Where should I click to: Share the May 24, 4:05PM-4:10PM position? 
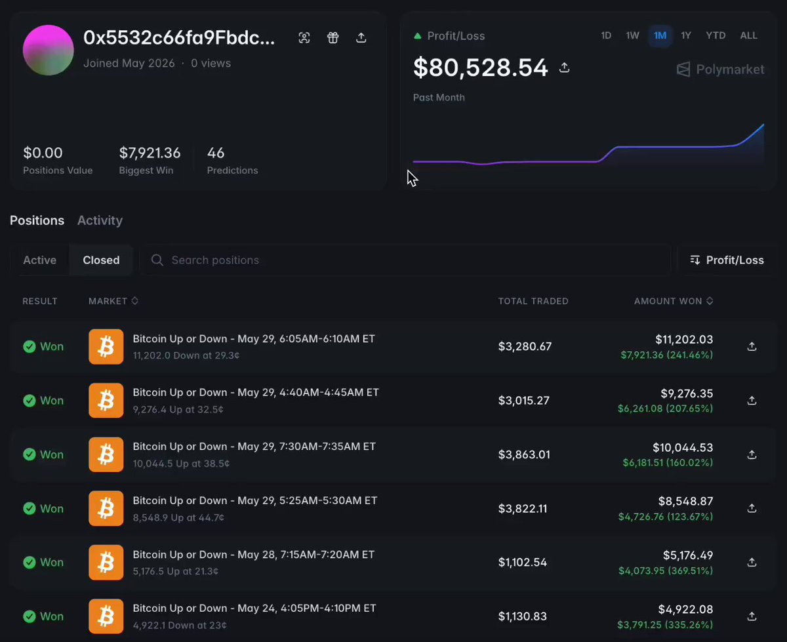[x=752, y=616]
